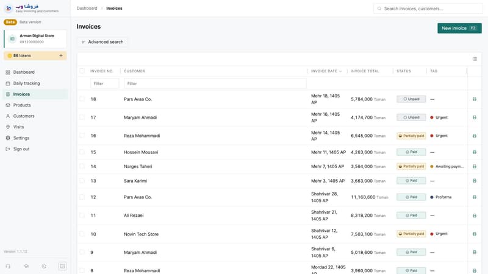Viewport: 488px width, 274px height.
Task: Click the Sign out icon
Action: click(x=8, y=149)
